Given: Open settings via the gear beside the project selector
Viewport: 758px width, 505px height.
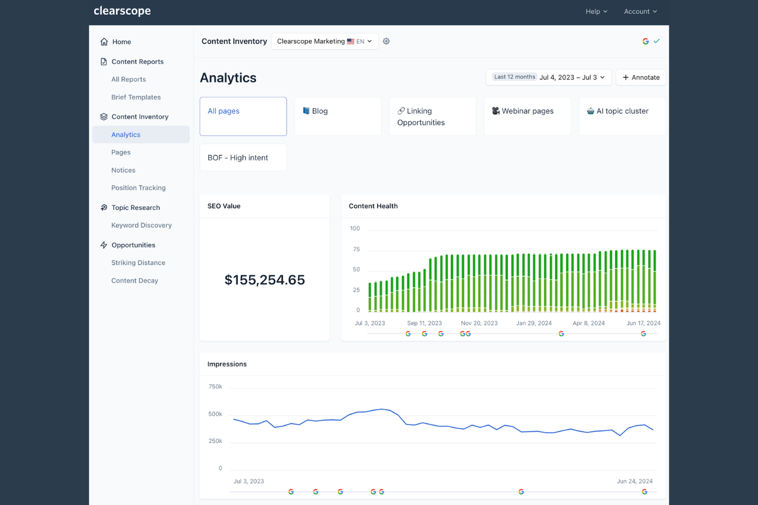Looking at the screenshot, I should [386, 41].
